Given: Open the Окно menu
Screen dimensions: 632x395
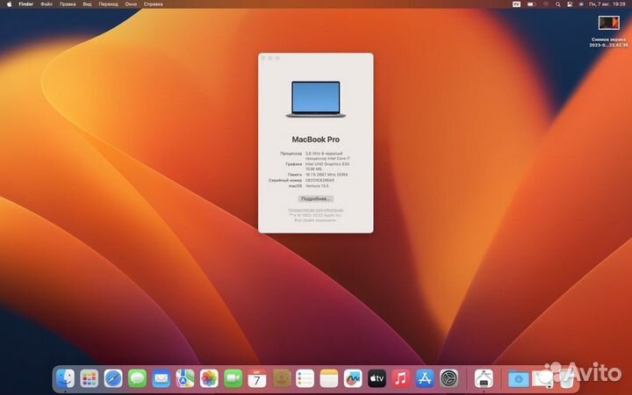Looking at the screenshot, I should 131,4.
